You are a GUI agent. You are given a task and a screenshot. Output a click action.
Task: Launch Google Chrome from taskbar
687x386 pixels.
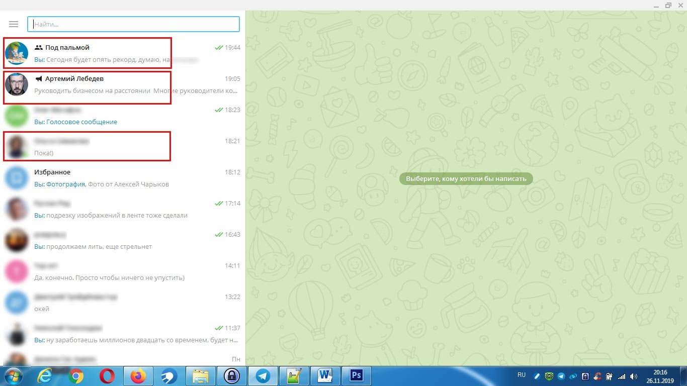[76, 376]
